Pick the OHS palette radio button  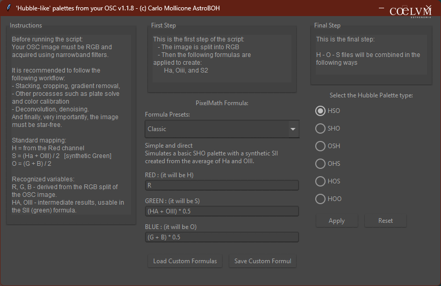coord(320,164)
